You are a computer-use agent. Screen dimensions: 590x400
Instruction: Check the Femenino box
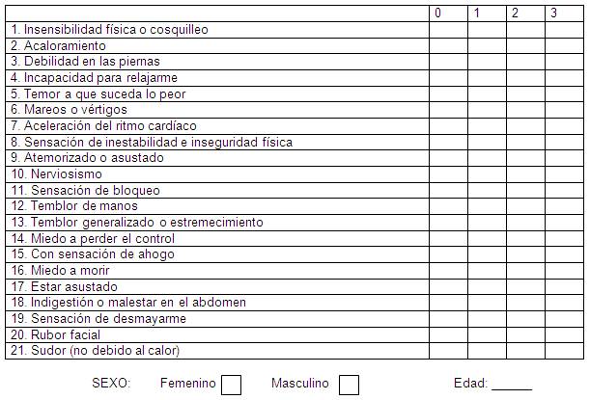click(231, 385)
